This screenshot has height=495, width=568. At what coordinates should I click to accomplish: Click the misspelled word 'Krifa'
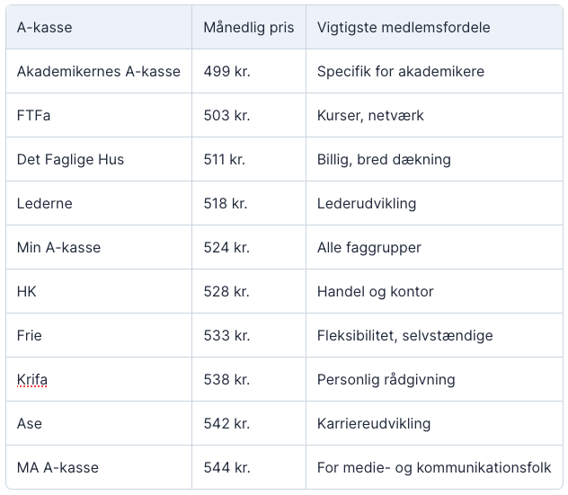[32, 379]
